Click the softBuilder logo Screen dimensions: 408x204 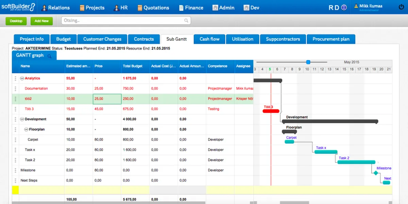click(x=18, y=7)
